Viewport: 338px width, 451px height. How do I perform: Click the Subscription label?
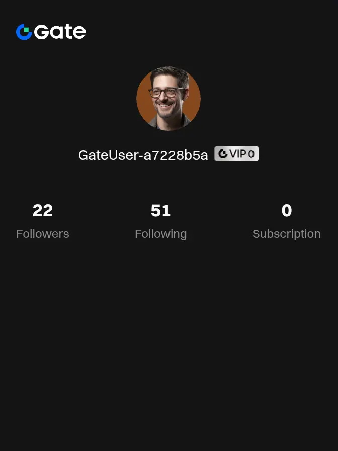click(x=287, y=234)
